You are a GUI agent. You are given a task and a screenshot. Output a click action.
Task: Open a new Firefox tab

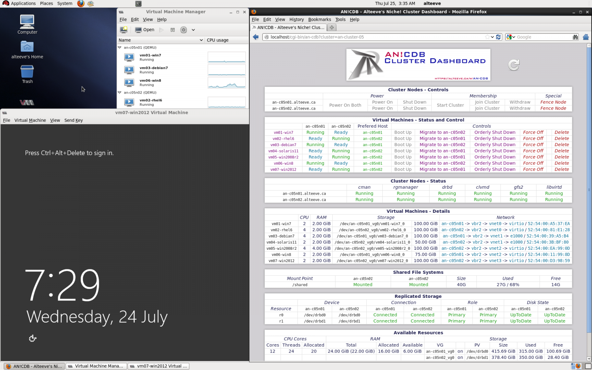[x=332, y=27]
